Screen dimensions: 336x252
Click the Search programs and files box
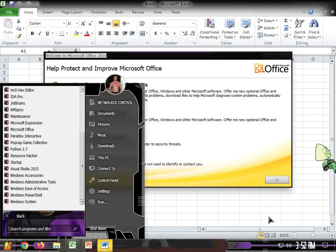(43, 229)
